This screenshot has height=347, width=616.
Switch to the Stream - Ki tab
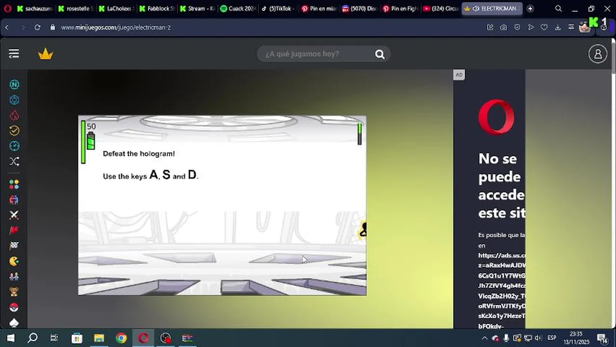(x=197, y=9)
